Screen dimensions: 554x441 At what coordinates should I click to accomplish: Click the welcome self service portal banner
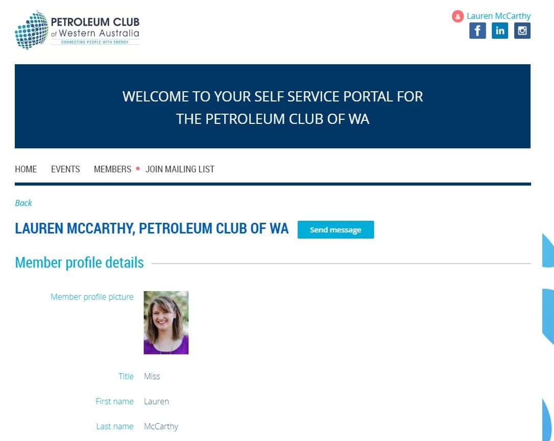273,107
